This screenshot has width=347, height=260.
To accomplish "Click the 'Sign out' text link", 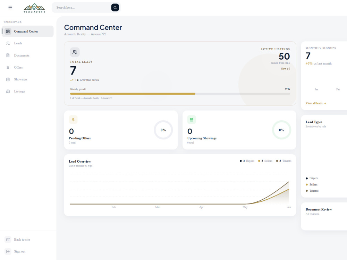I will pos(20,252).
